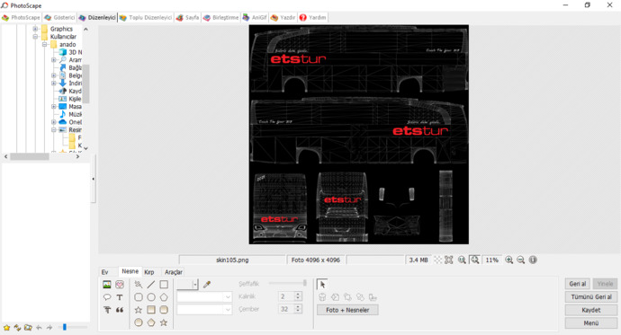The width and height of the screenshot is (621, 335).
Task: Click the zoom out magnifier icon
Action: tap(521, 260)
